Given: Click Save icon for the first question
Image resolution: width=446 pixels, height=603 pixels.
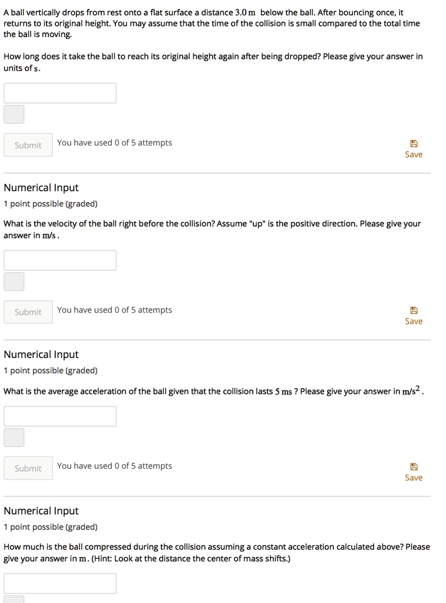Looking at the screenshot, I should pos(414,143).
